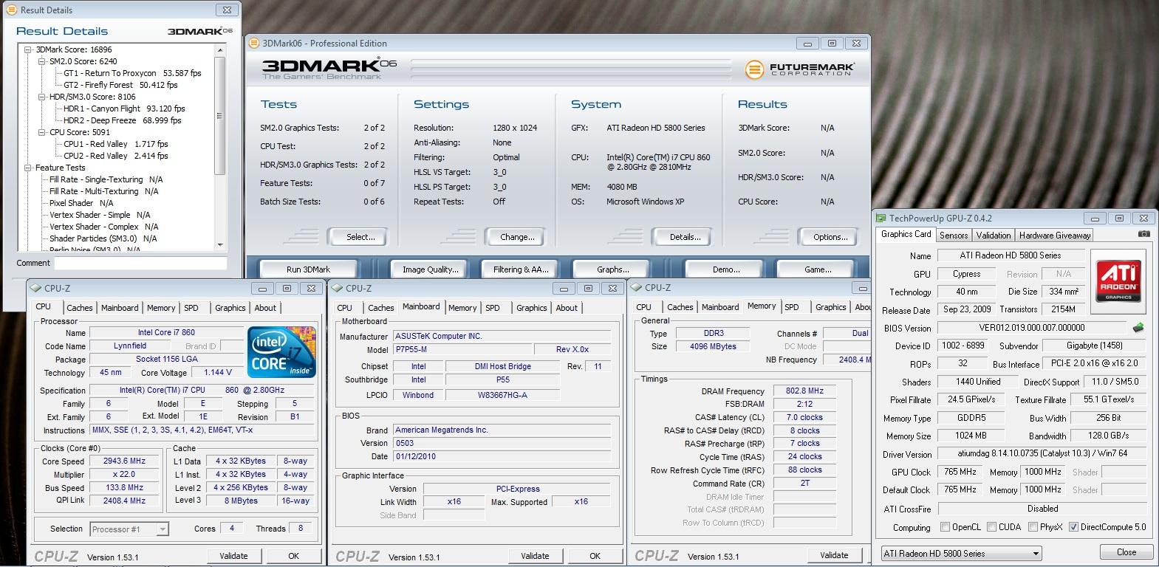Click Validate in the CPU-Z window showing Timings

(834, 555)
